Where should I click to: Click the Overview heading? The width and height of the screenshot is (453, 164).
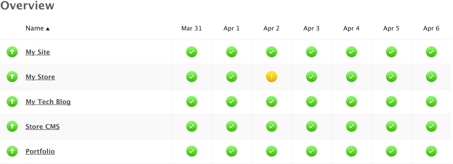27,6
